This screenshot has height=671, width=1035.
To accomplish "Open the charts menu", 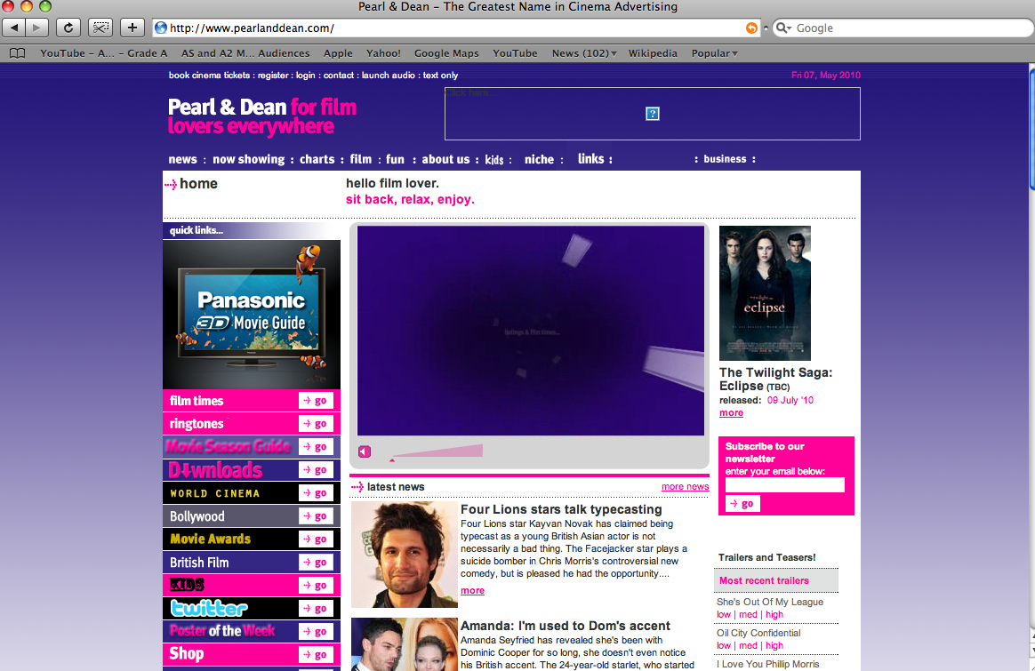I will click(317, 159).
